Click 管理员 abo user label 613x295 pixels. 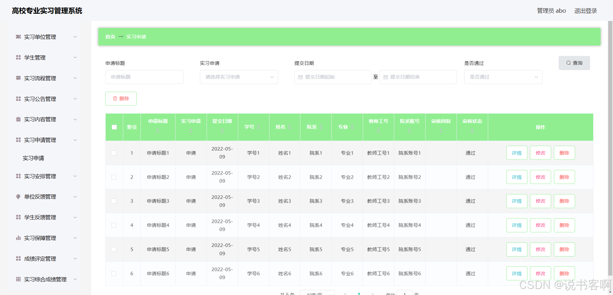551,11
